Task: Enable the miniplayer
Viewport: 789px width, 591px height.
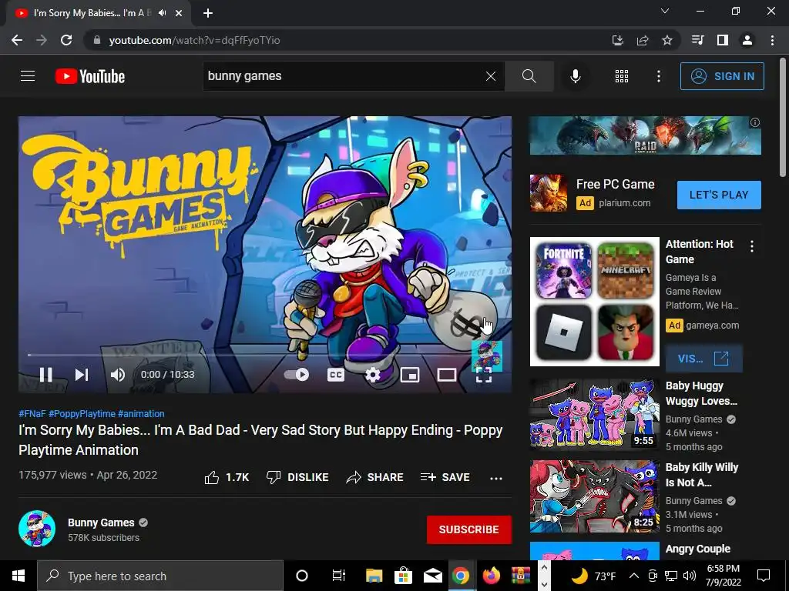Action: (410, 375)
